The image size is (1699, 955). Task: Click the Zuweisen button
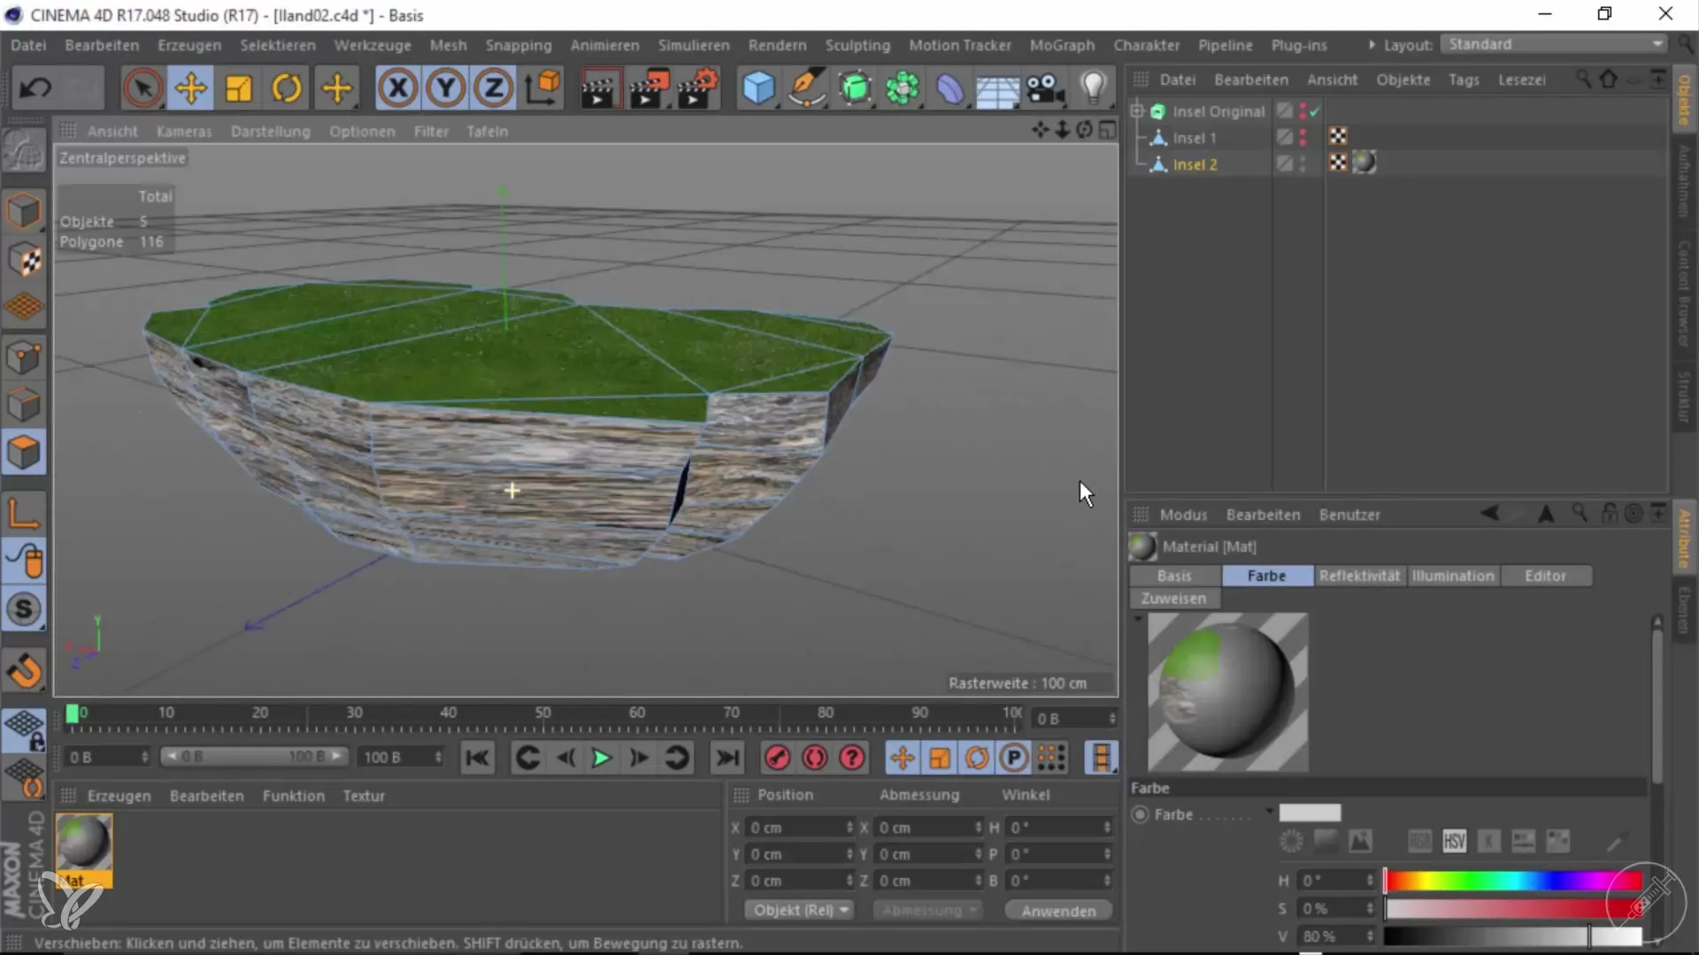(1173, 599)
